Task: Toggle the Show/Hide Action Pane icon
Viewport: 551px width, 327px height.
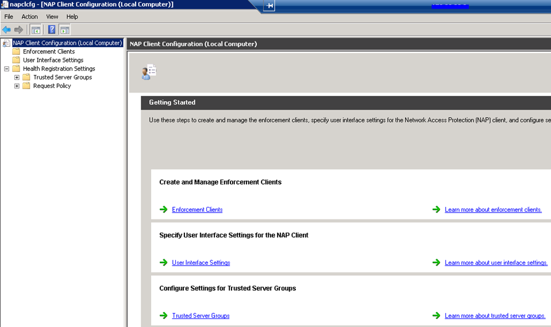Action: [65, 30]
